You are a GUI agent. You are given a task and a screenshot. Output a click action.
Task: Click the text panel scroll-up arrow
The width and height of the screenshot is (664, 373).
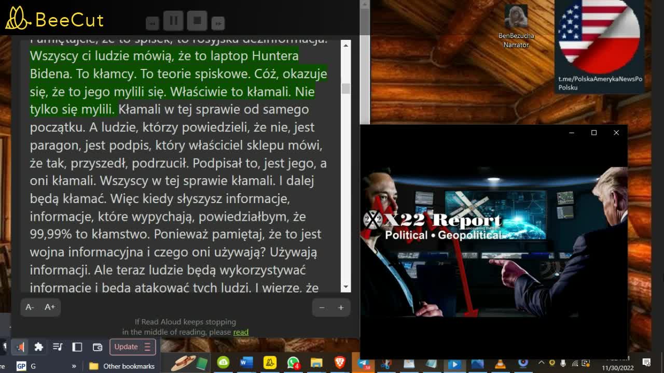(345, 45)
